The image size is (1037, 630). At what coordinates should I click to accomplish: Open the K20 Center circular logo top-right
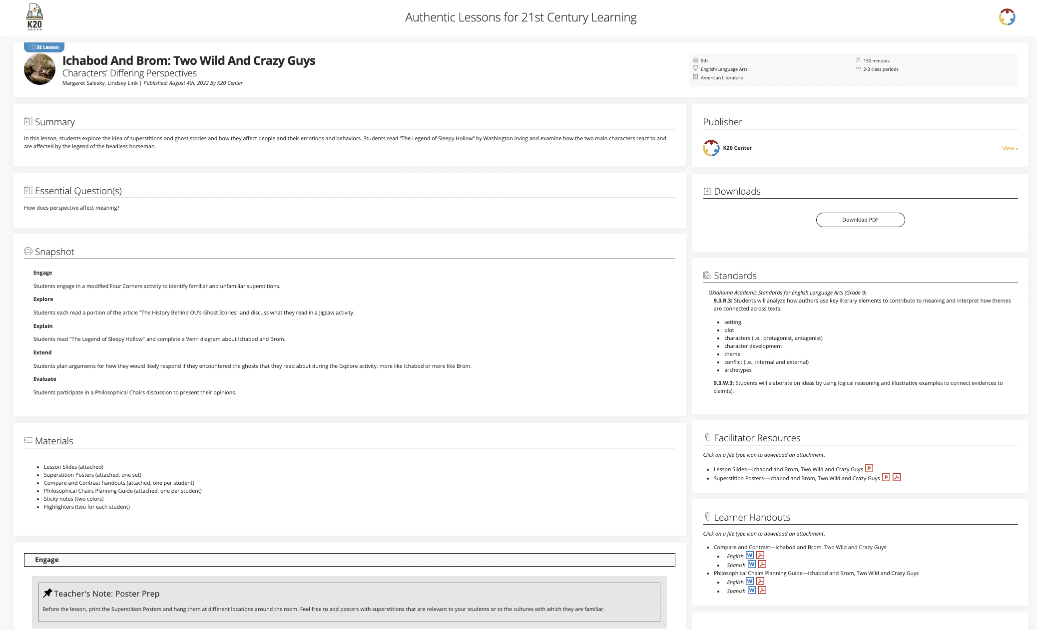click(x=1007, y=17)
